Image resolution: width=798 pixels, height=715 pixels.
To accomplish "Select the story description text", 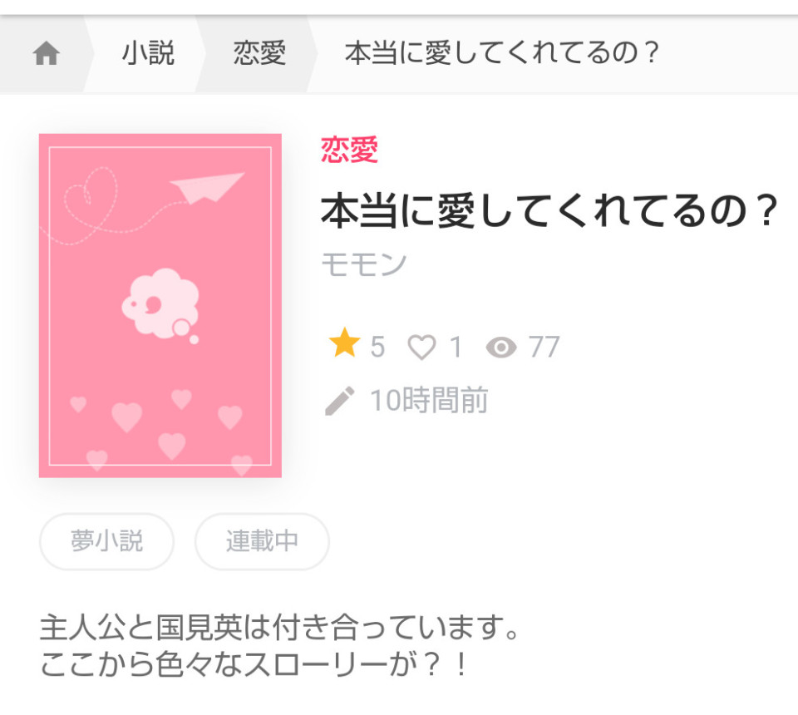I will click(x=279, y=646).
